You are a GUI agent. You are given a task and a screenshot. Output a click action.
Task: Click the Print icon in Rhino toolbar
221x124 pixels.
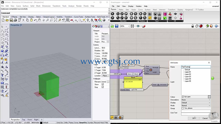[x=15, y=20]
